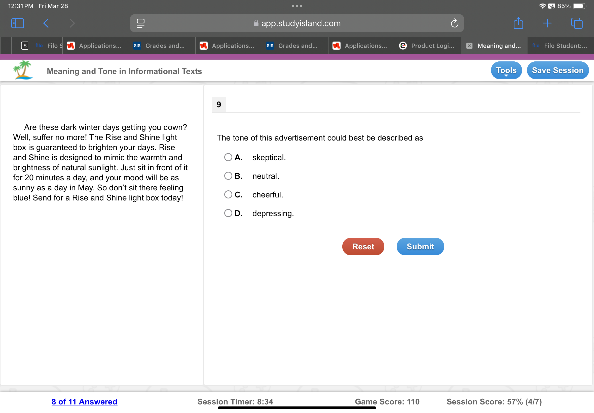Click the red Reset button
Screen dimensions: 594x413
click(x=363, y=246)
